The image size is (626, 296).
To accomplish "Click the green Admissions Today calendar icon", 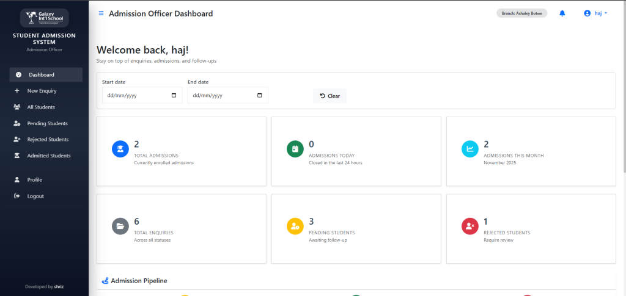I will point(295,149).
